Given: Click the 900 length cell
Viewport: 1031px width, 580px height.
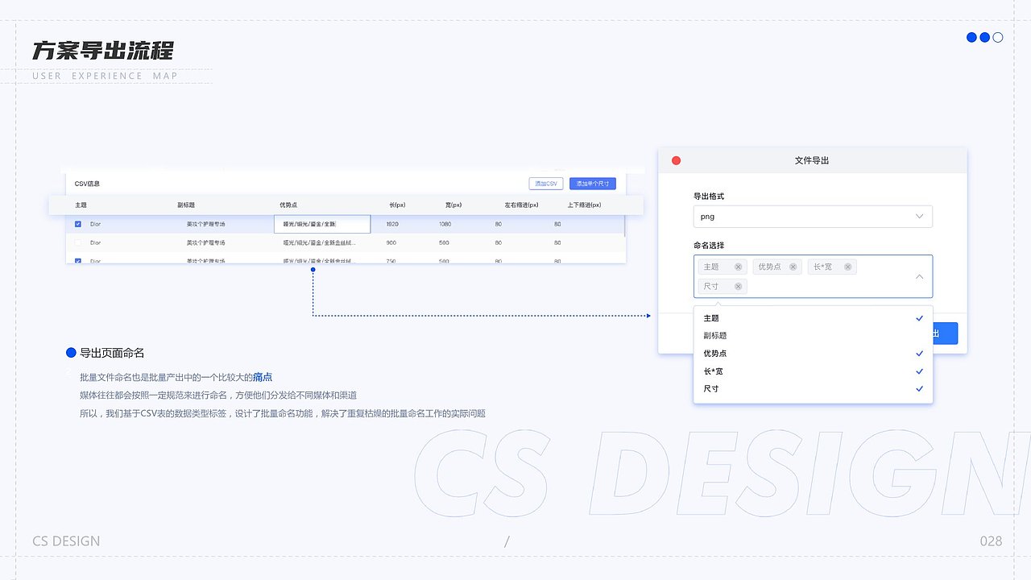Looking at the screenshot, I should [391, 242].
